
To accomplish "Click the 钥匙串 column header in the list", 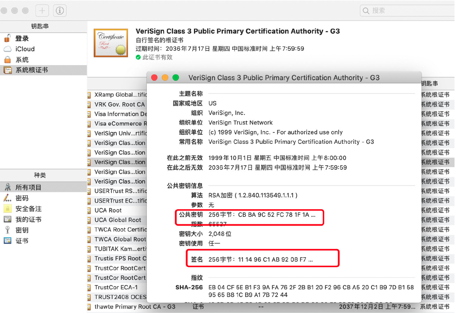I will coord(429,84).
